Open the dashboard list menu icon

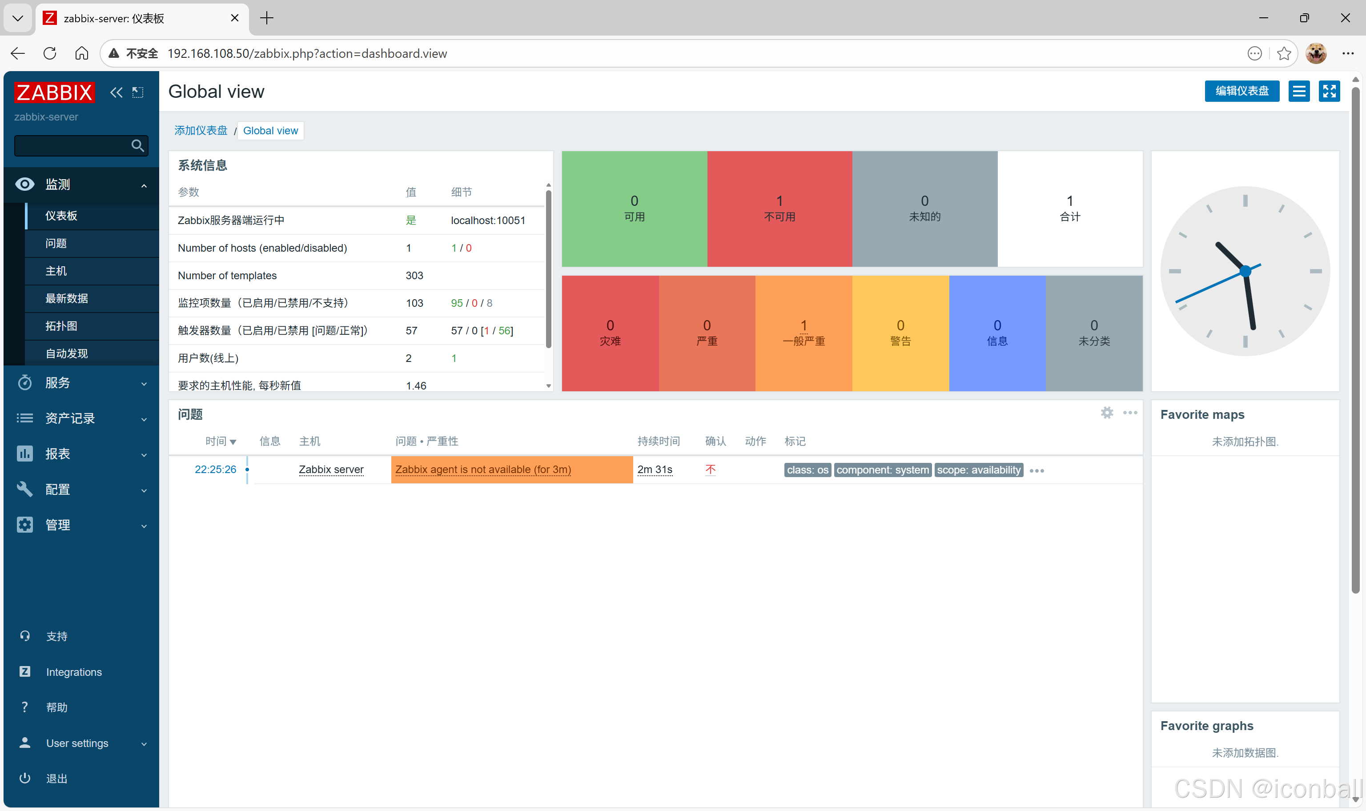click(x=1299, y=91)
